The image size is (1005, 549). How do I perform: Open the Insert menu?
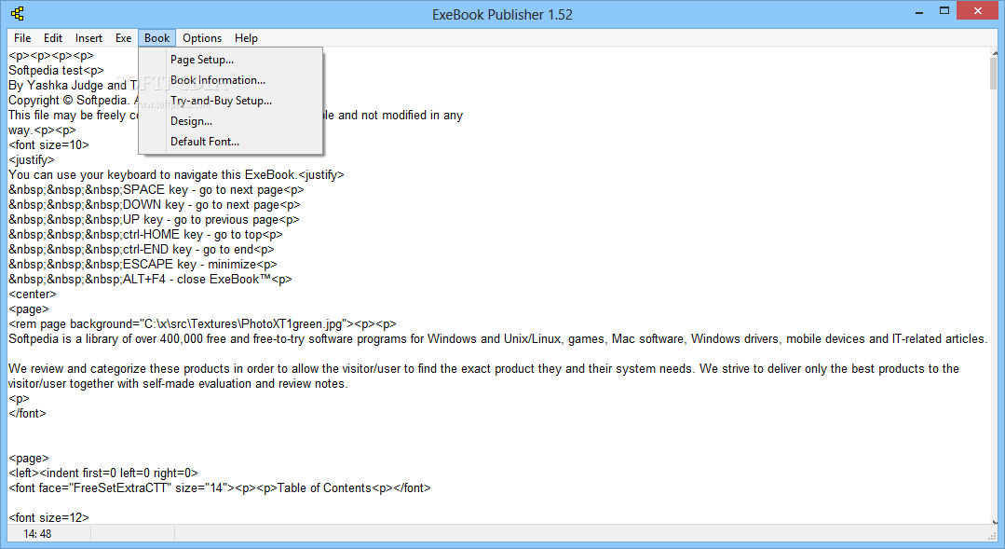88,38
